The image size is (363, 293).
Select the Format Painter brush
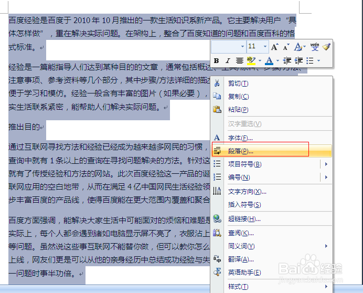point(326,47)
